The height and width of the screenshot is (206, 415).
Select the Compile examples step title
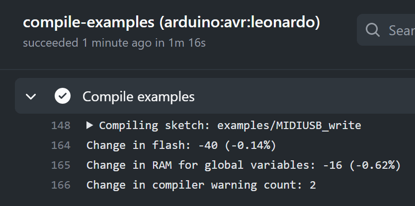[139, 96]
